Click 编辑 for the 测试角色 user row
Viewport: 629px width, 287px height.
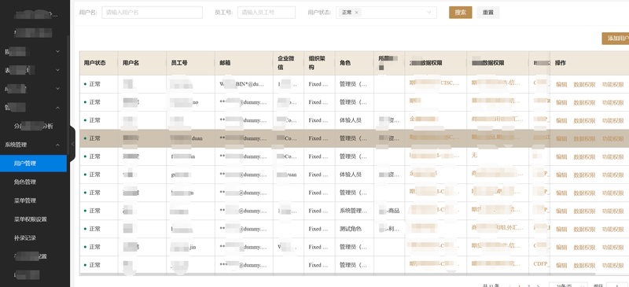coord(561,229)
